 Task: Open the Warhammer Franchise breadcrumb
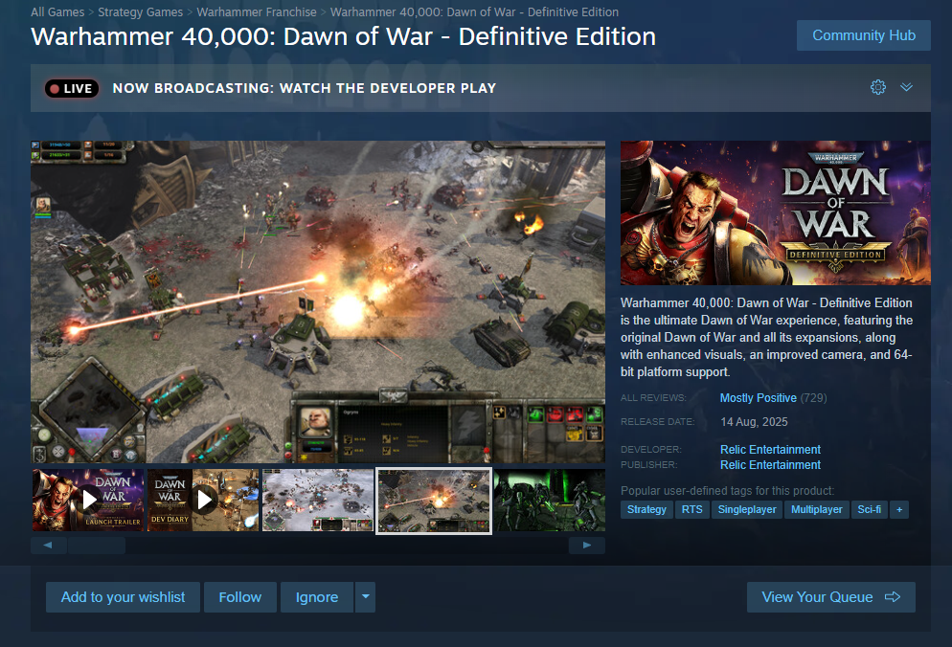coord(257,12)
